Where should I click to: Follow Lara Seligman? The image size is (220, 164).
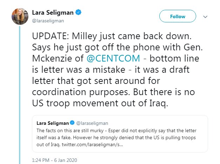point(178,16)
